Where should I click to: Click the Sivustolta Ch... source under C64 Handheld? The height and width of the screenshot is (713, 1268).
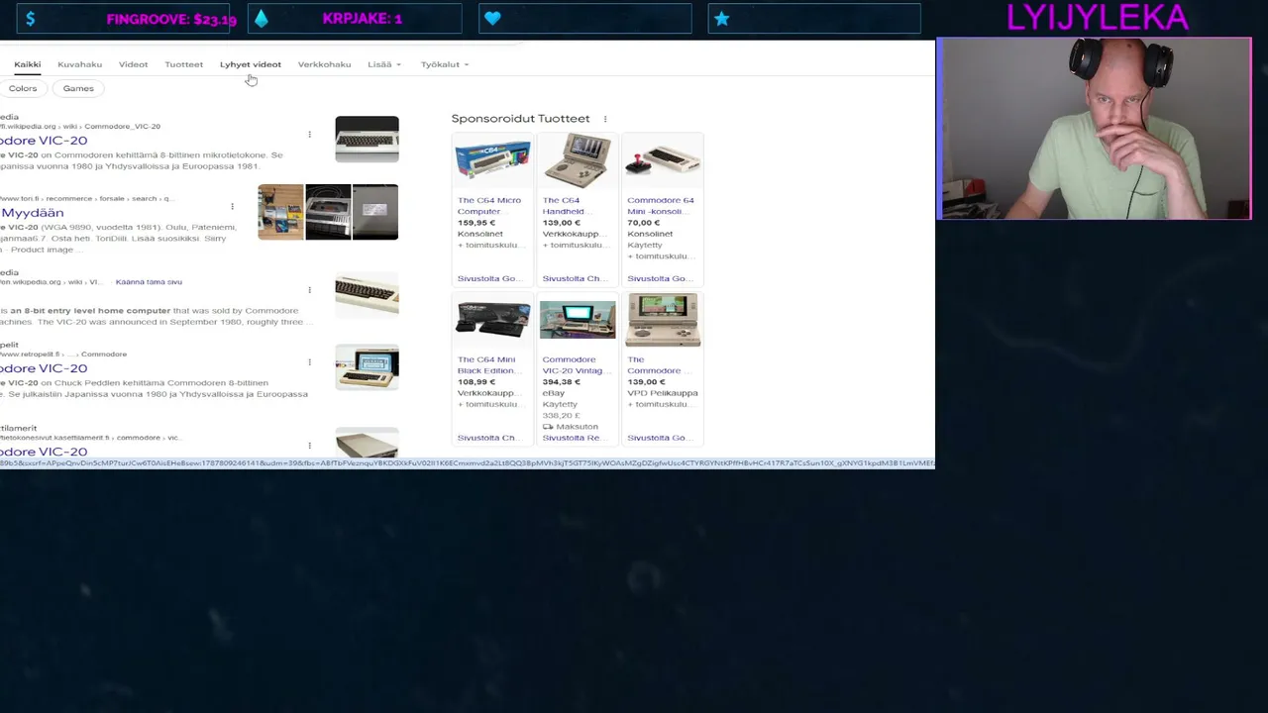(573, 279)
